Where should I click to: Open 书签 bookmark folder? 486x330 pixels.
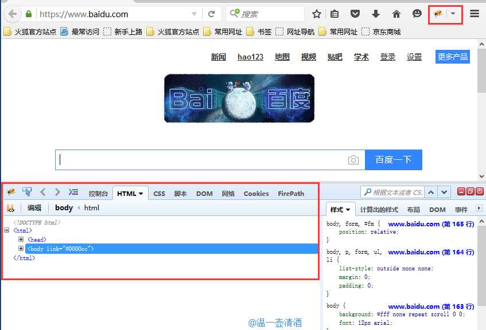259,32
